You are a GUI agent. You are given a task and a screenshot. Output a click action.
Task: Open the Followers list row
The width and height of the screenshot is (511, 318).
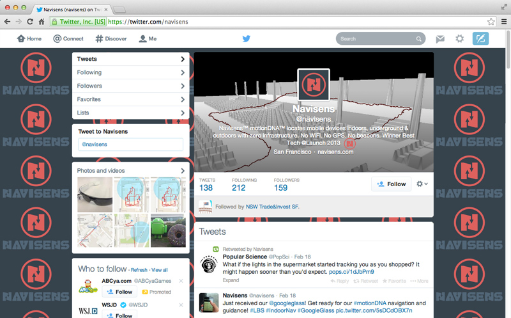point(131,86)
